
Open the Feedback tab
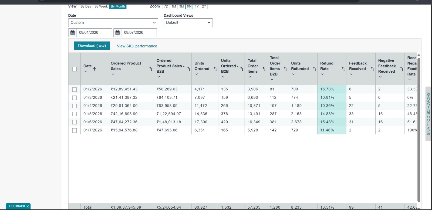[17, 206]
